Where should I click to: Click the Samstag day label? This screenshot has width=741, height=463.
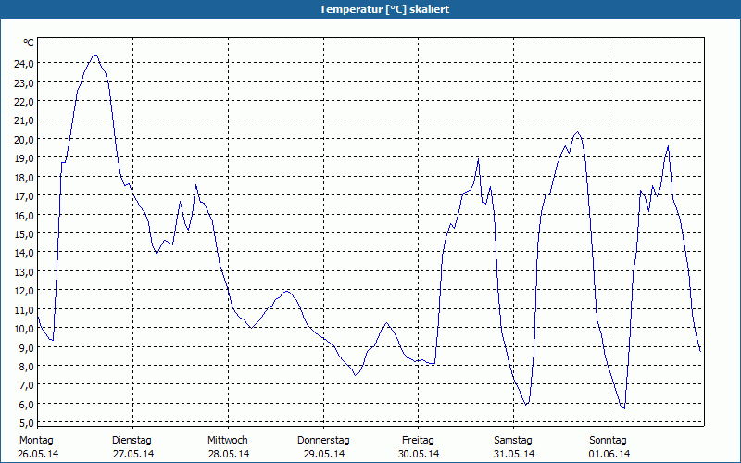point(513,441)
